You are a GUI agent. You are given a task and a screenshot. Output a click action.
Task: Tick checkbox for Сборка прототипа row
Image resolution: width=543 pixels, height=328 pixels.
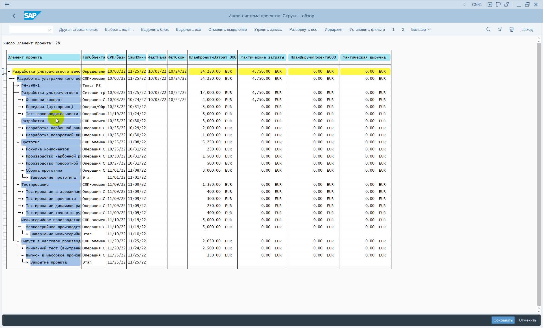point(5,171)
